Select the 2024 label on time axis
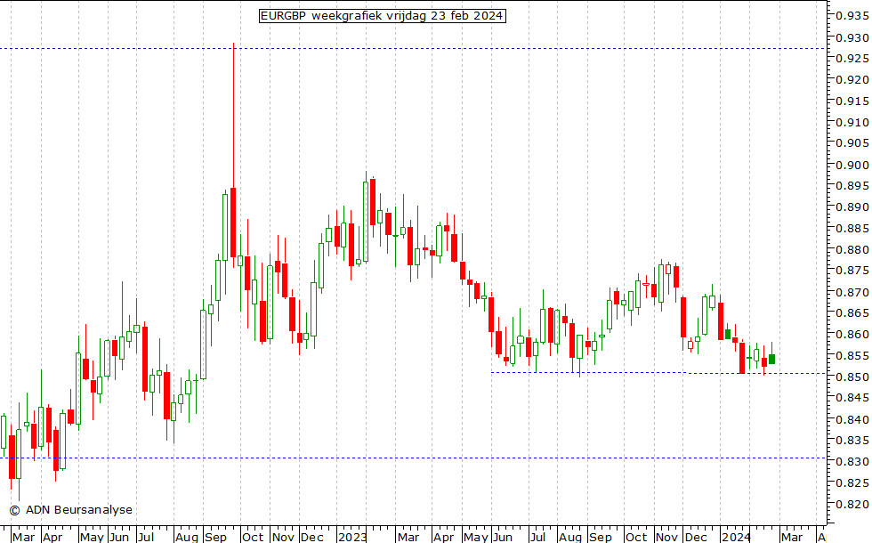 735,537
